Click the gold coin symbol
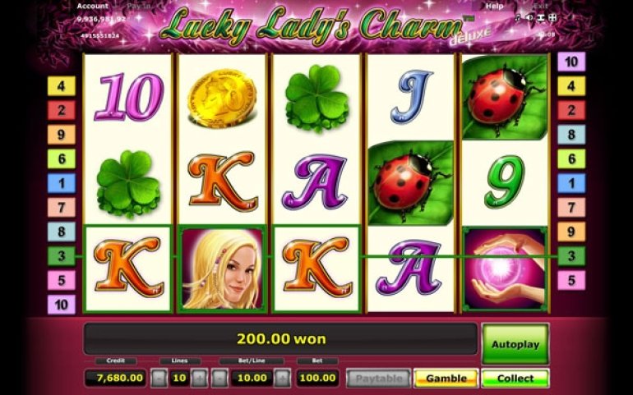Image resolution: width=633 pixels, height=395 pixels. click(x=222, y=98)
